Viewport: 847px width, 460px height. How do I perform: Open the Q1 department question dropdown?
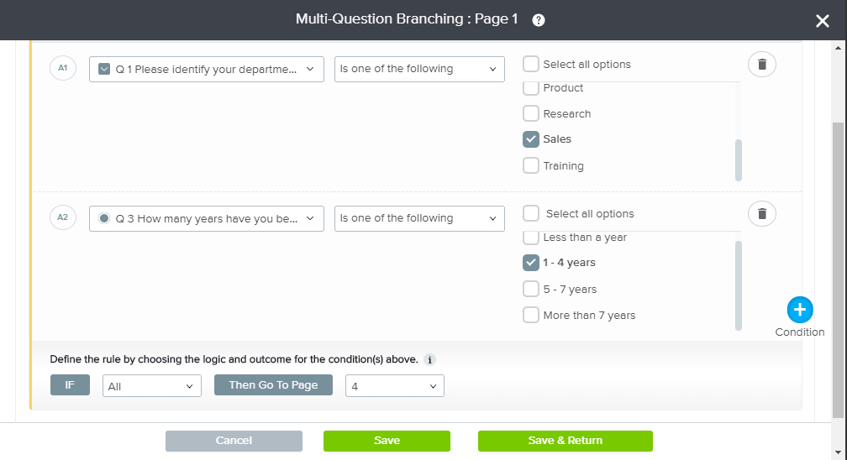click(x=207, y=69)
